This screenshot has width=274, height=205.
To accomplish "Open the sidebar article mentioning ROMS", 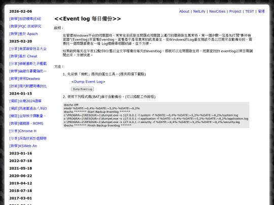I will click(26, 124).
